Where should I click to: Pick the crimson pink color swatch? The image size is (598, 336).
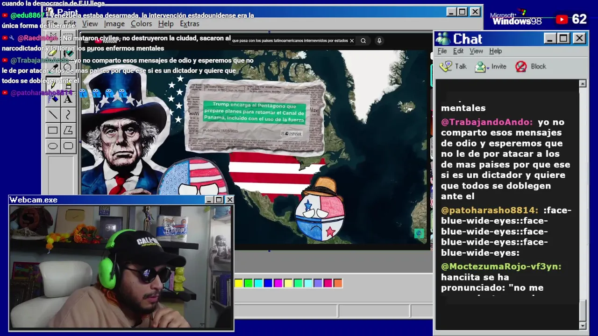(328, 283)
